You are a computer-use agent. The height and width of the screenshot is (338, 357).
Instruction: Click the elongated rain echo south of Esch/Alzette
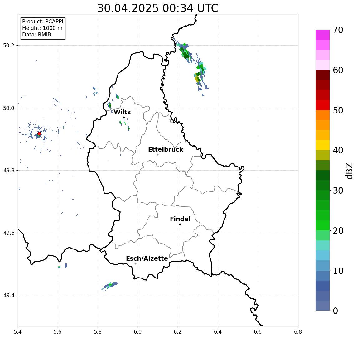click(x=110, y=286)
